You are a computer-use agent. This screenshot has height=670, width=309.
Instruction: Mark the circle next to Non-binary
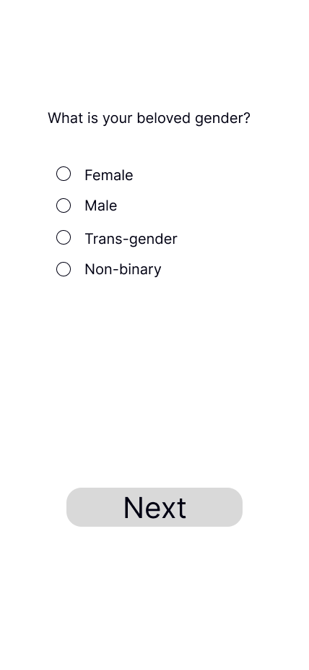64,269
